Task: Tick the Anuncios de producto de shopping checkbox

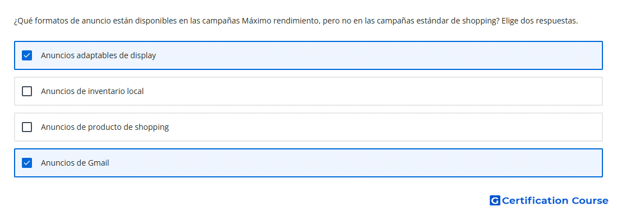Action: tap(27, 127)
